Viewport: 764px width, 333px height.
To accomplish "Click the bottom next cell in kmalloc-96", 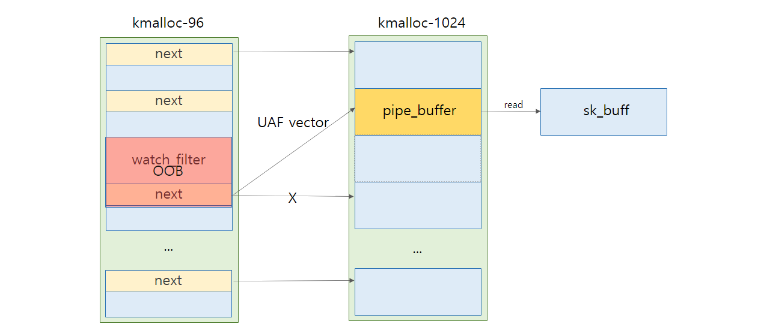I will click(168, 281).
